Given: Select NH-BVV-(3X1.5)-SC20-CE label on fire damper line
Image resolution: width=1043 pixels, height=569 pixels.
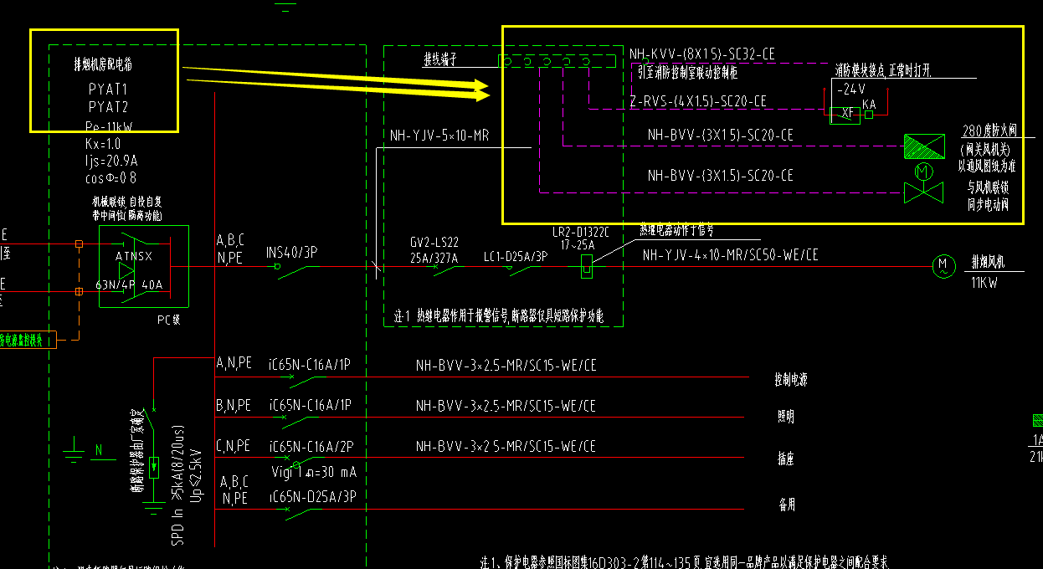Looking at the screenshot, I should [721, 135].
